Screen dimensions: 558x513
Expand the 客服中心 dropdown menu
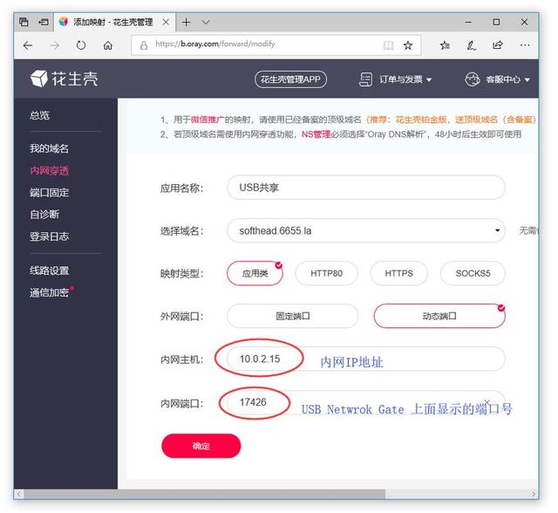[x=497, y=79]
